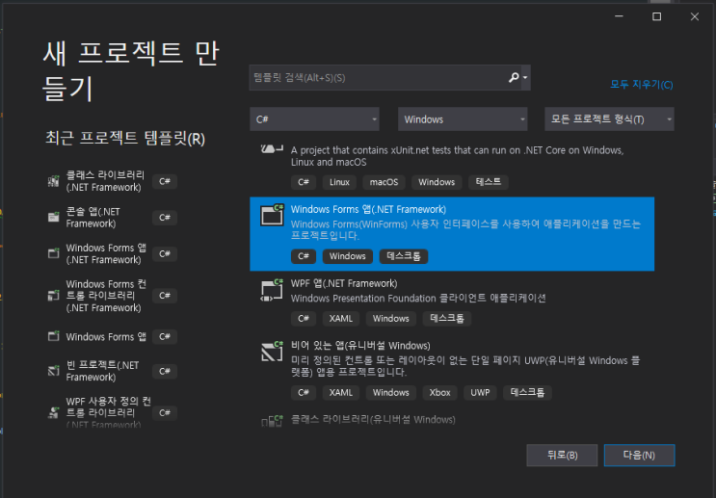This screenshot has height=498, width=716.
Task: Click the 다음(N) next button
Action: [x=639, y=455]
